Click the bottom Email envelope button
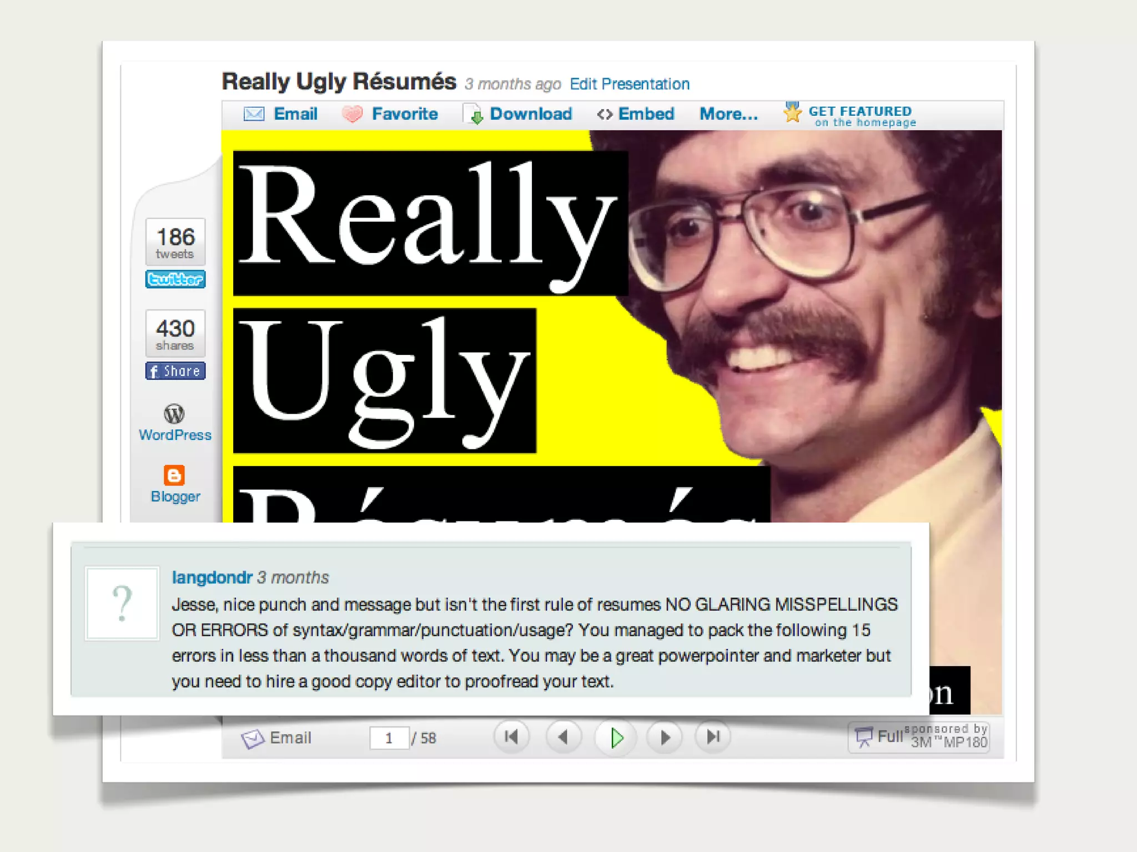Viewport: 1137px width, 852px height. tap(253, 738)
